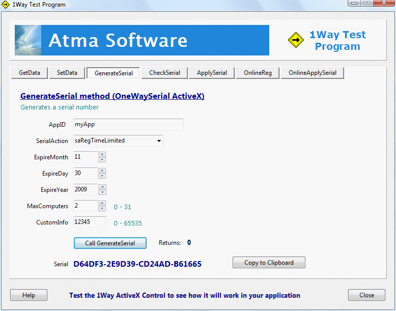Click the MaxComputers value field

86,206
